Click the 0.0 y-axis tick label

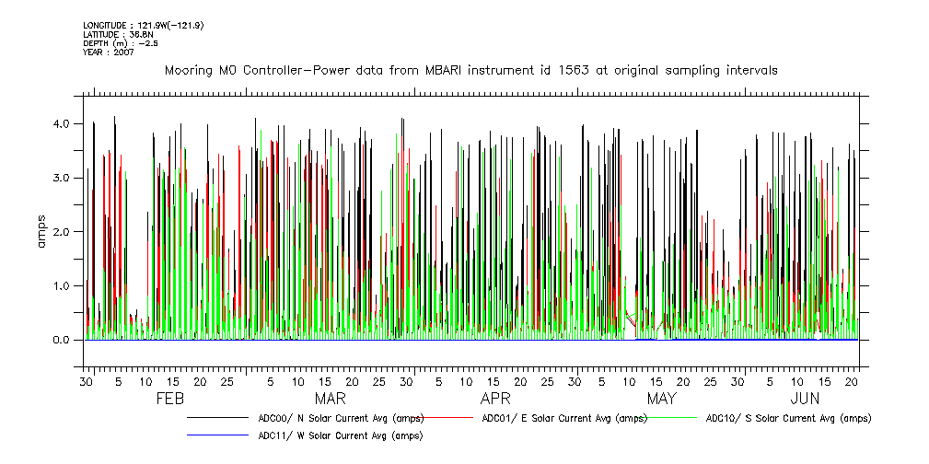61,341
